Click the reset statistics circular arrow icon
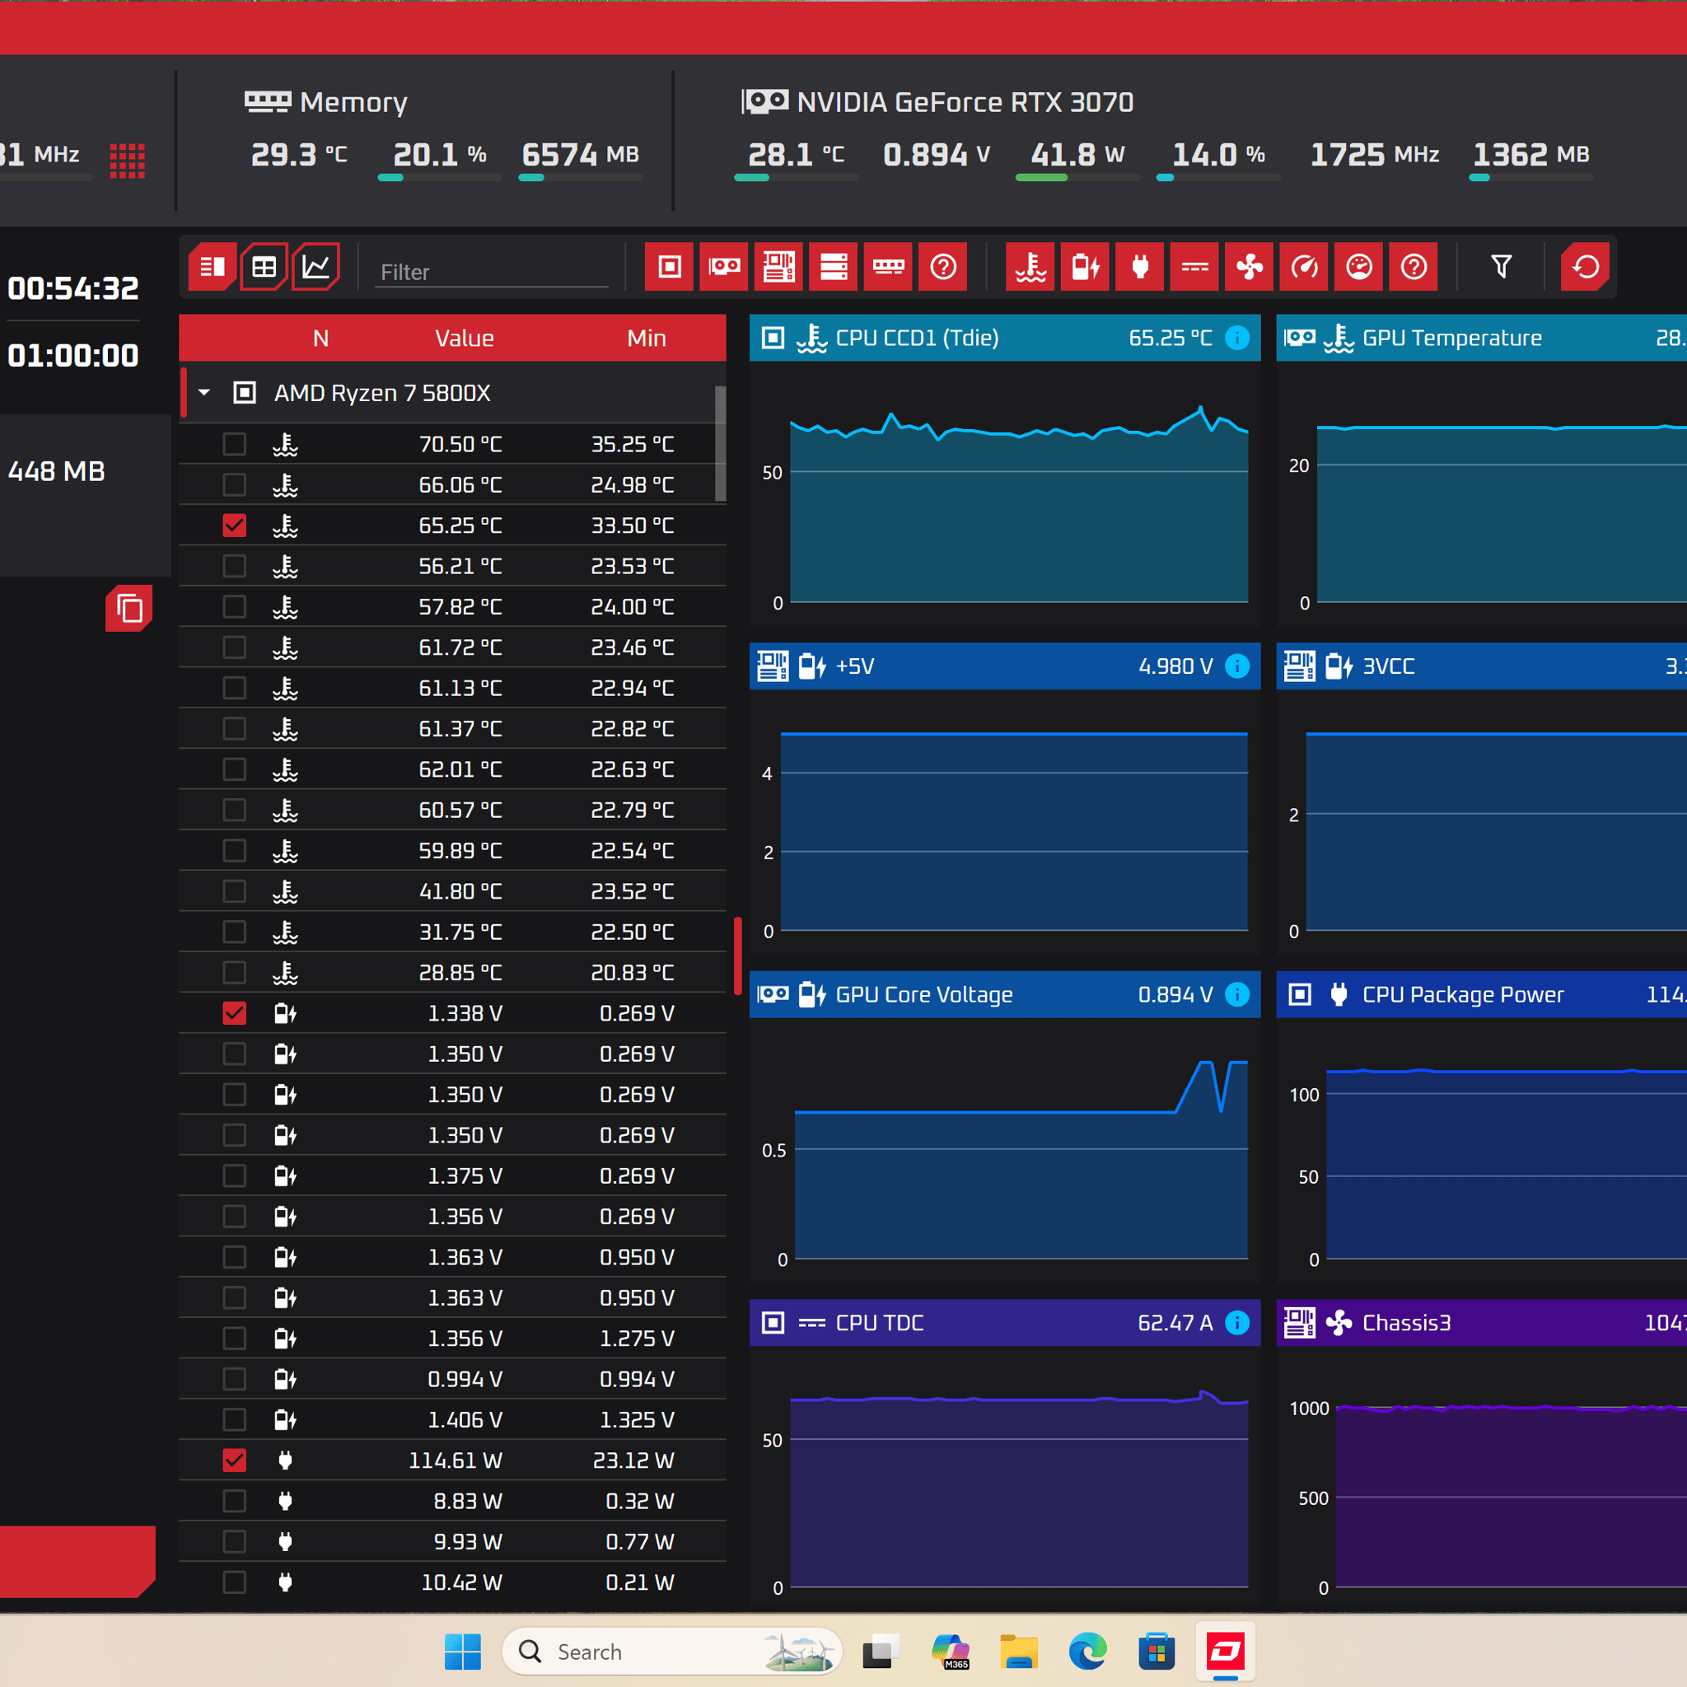This screenshot has width=1687, height=1687. click(1585, 266)
